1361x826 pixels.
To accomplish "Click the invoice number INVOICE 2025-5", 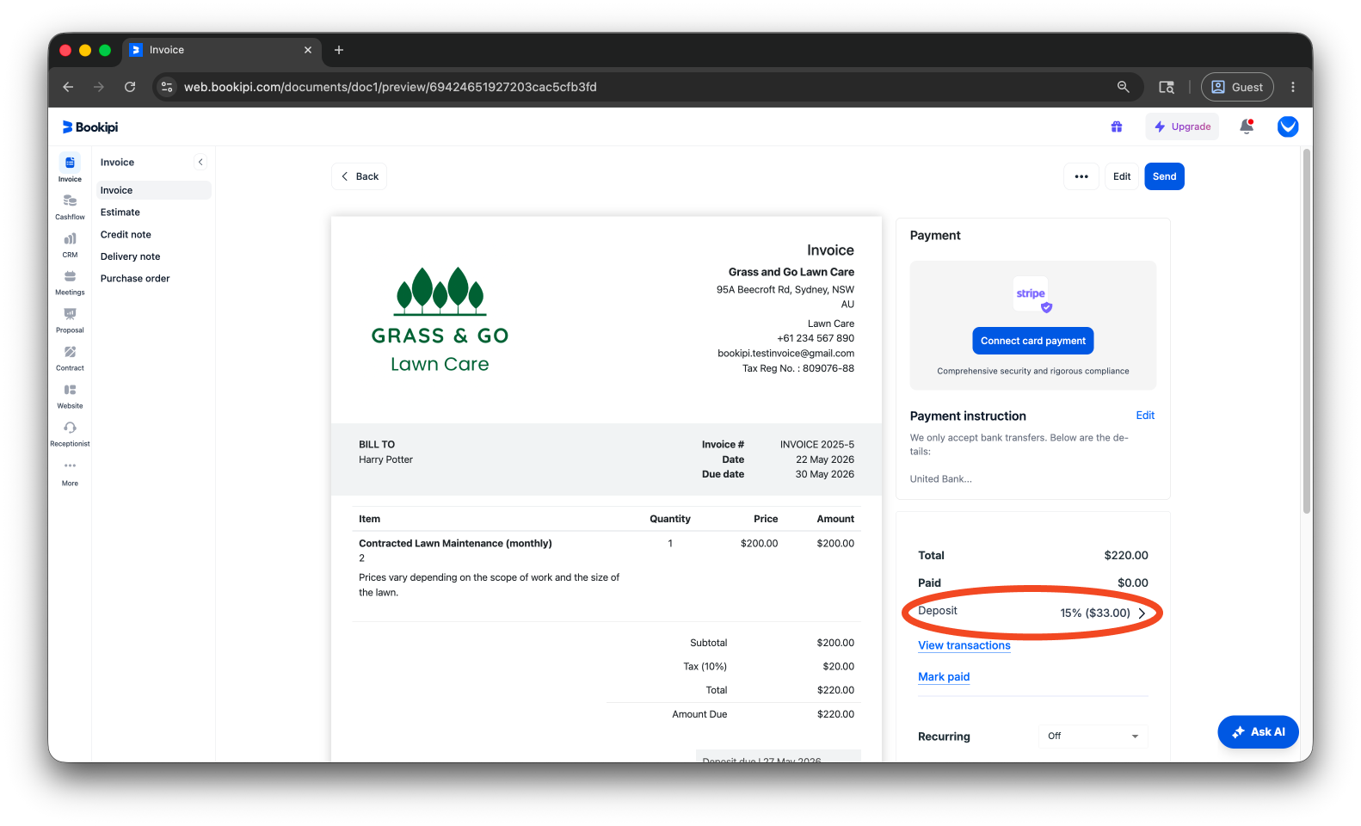I will pyautogui.click(x=816, y=445).
